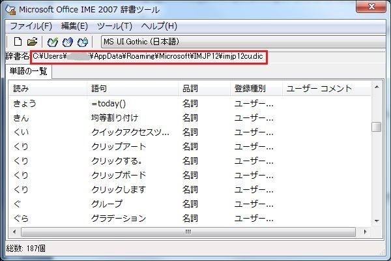The width and height of the screenshot is (391, 261).
Task: Select the グラデーション word entry
Action: pyautogui.click(x=119, y=219)
